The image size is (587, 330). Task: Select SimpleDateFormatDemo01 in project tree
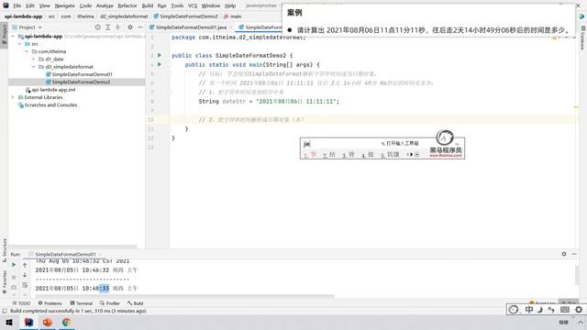coord(82,74)
